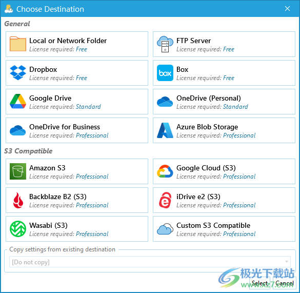Click the app icon in the title bar
This screenshot has width=300, height=293.
9,9
